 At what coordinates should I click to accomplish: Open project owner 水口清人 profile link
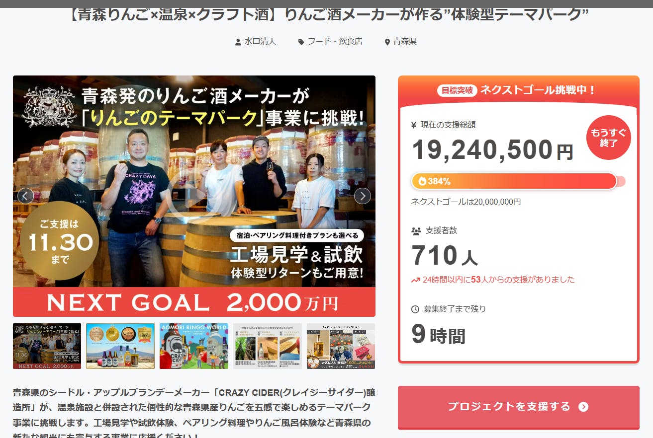pyautogui.click(x=260, y=42)
